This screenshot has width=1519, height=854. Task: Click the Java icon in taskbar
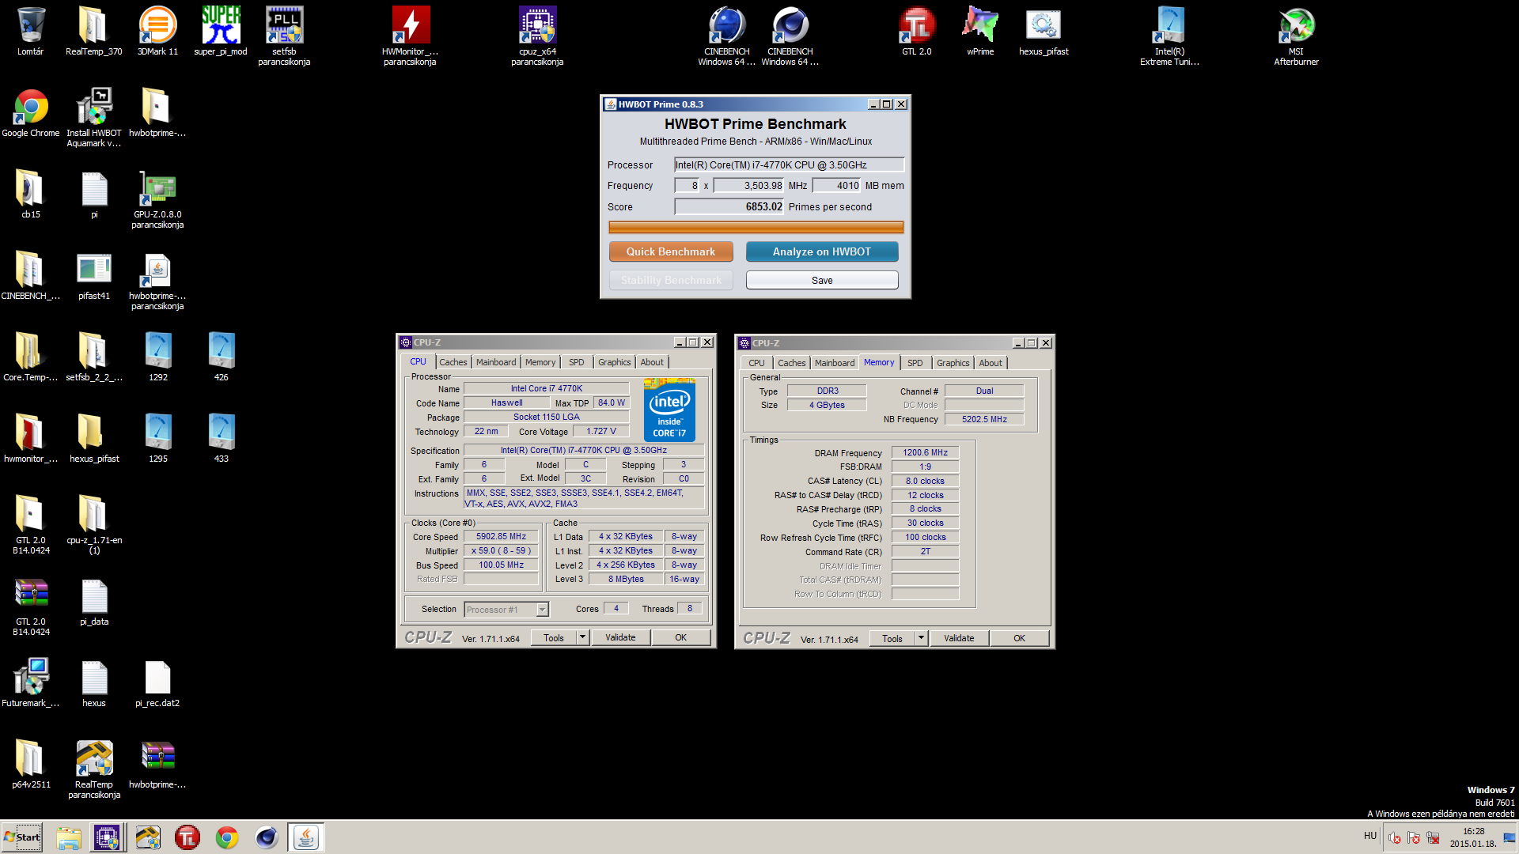click(305, 837)
